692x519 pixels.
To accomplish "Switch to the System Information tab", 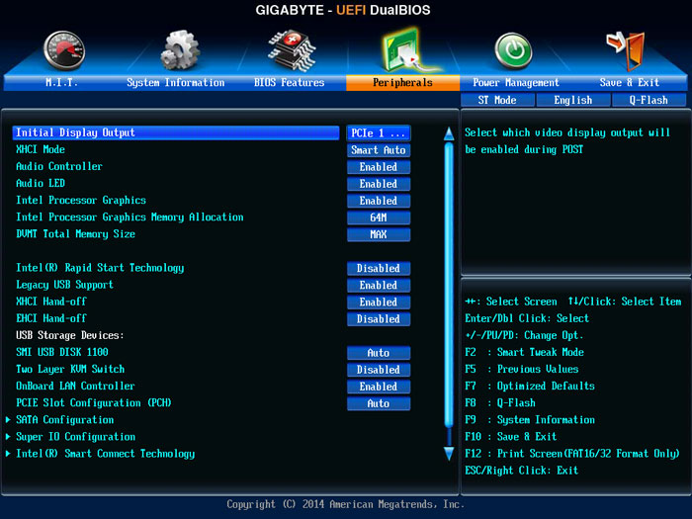I will [x=176, y=82].
